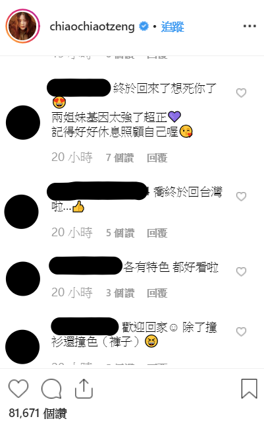This screenshot has width=264, height=423.
Task: View 7 個讚 likes on comment
Action: pos(120,158)
